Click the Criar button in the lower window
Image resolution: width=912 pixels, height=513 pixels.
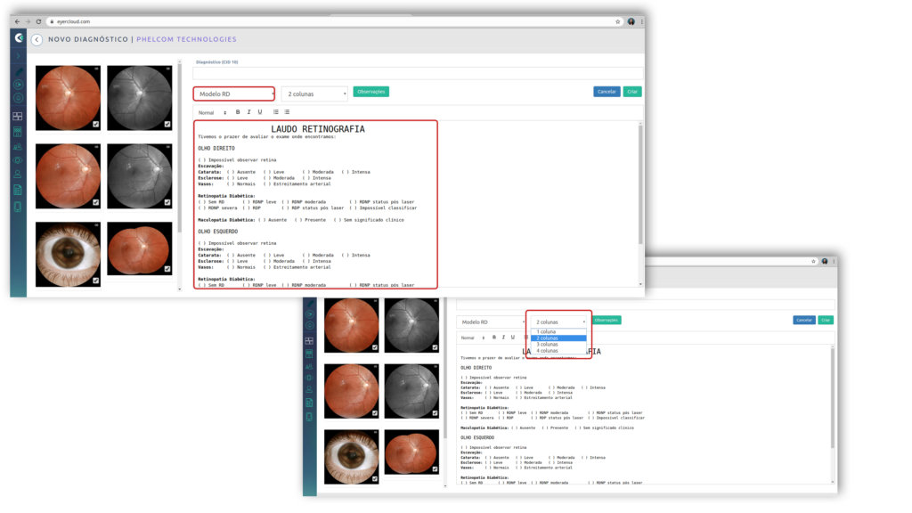pyautogui.click(x=826, y=320)
